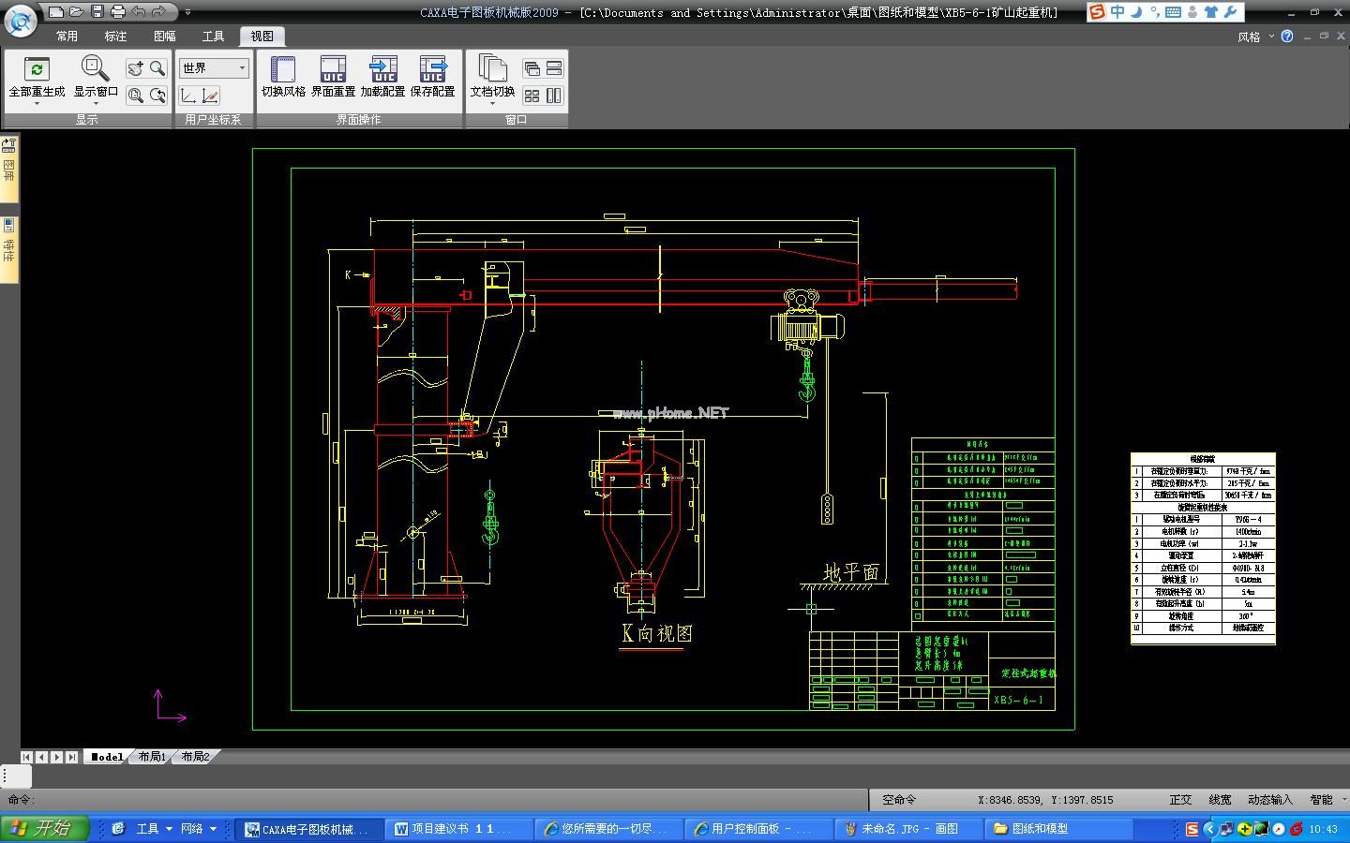Switch to the 常用 ribbon tab
1350x843 pixels.
67,37
